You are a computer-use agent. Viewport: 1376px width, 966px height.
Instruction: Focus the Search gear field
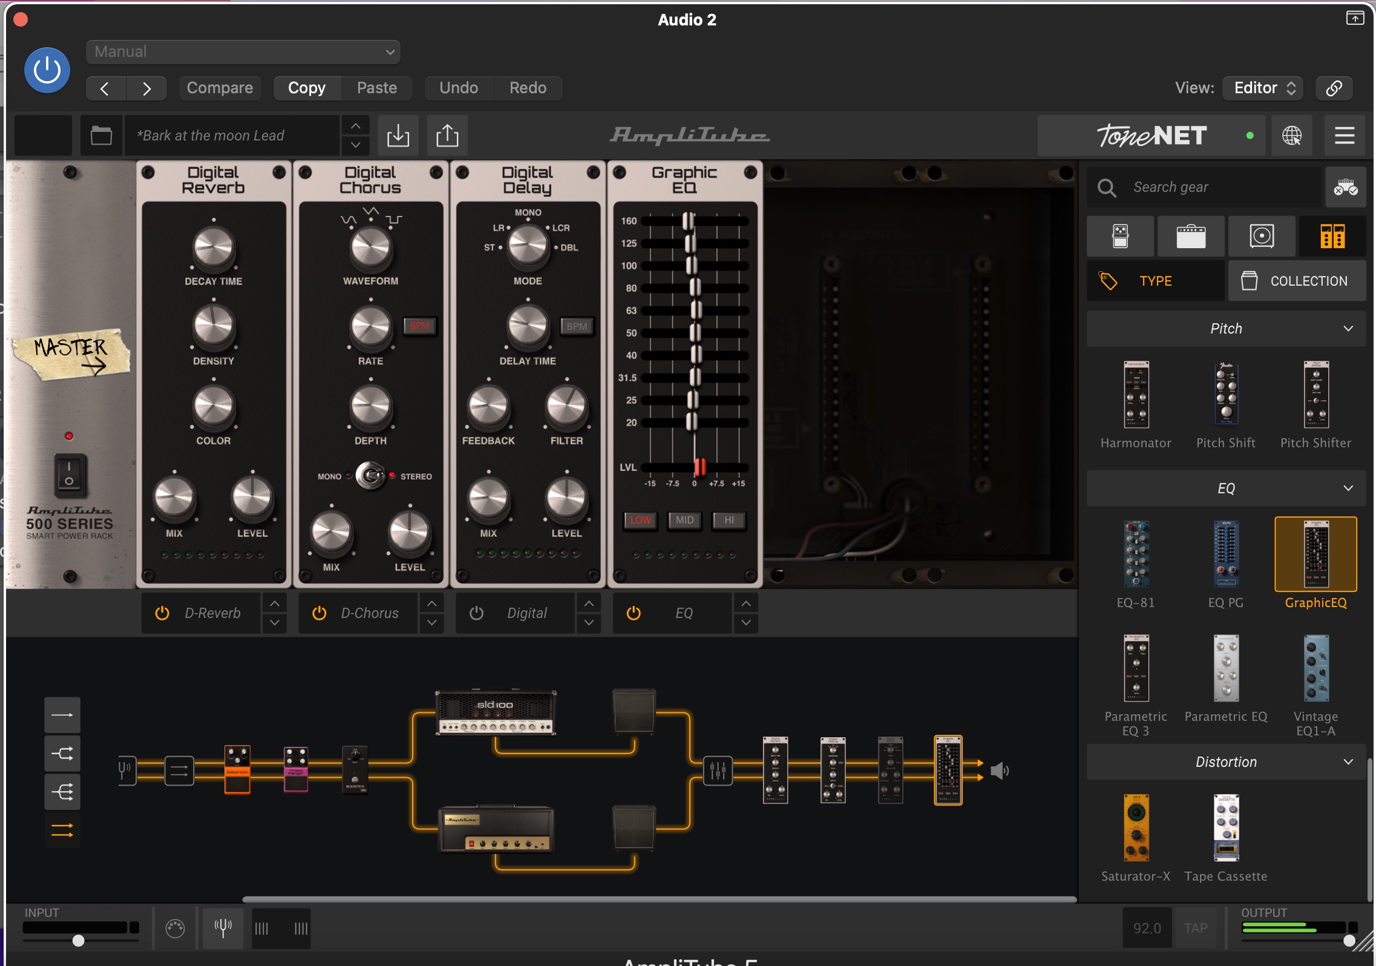(x=1204, y=187)
